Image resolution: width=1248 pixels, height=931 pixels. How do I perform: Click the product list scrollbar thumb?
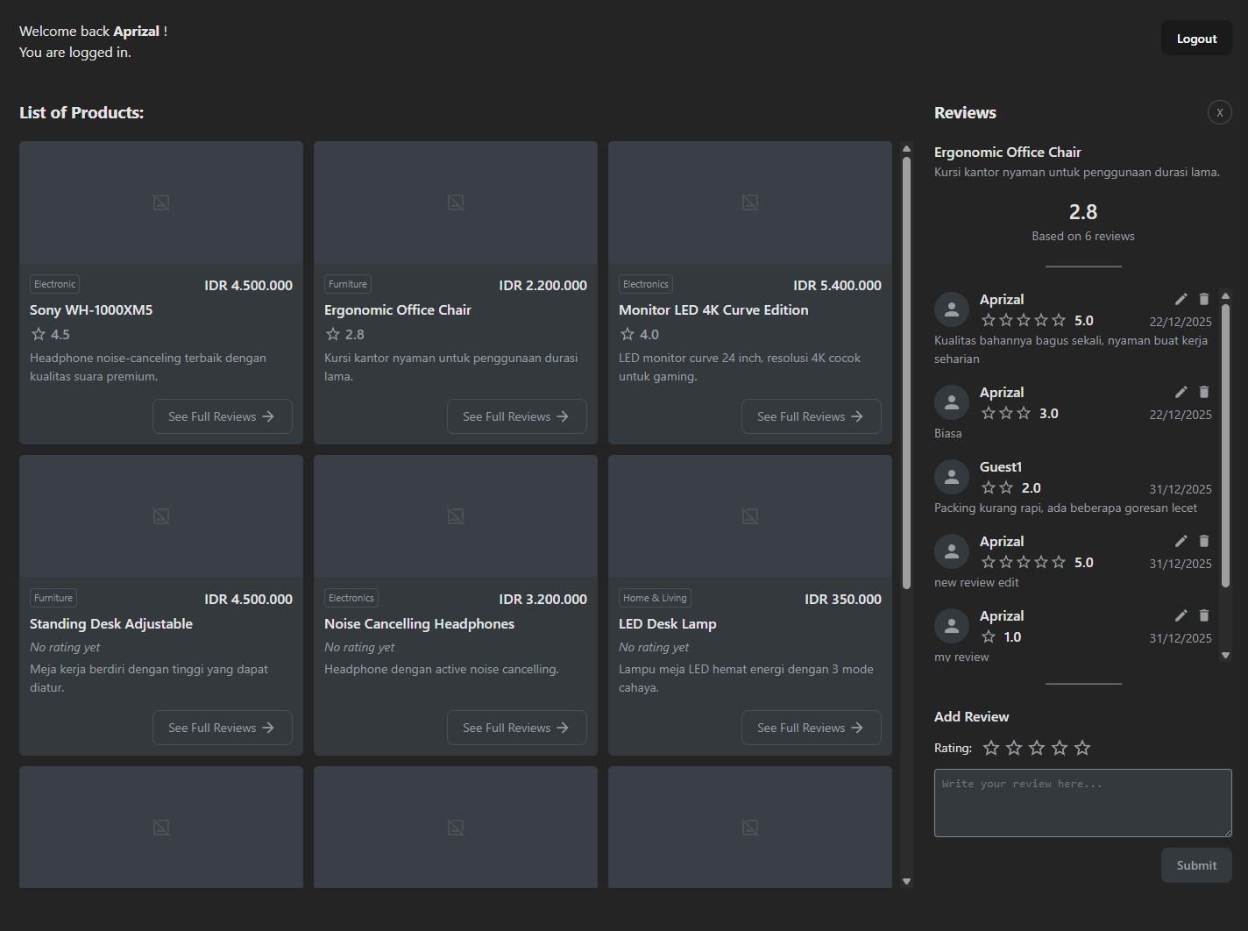click(x=906, y=373)
